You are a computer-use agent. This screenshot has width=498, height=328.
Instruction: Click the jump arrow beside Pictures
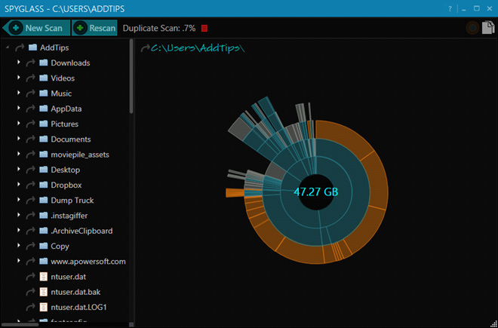pyautogui.click(x=30, y=124)
